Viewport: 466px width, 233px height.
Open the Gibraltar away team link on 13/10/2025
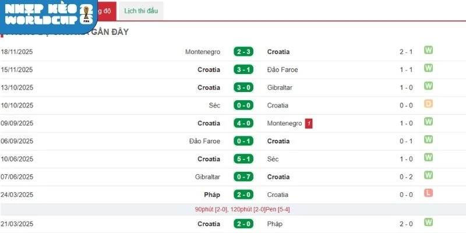coord(280,87)
